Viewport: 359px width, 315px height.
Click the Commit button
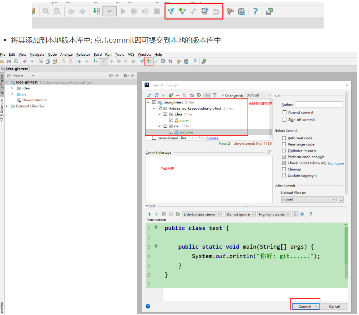point(306,306)
